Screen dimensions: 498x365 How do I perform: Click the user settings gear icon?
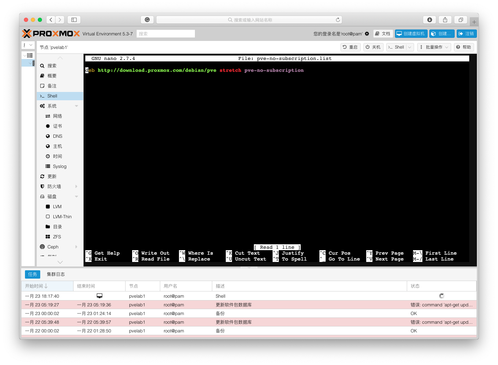(x=367, y=34)
